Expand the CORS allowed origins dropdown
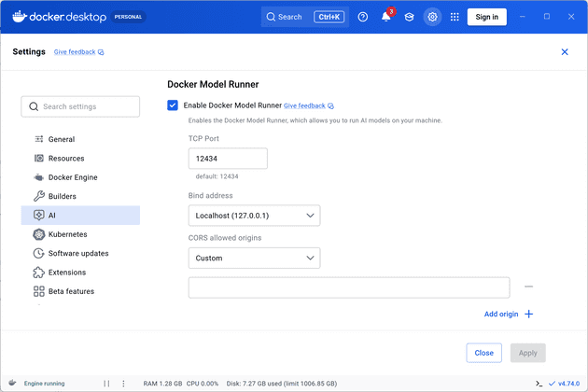 (x=254, y=259)
